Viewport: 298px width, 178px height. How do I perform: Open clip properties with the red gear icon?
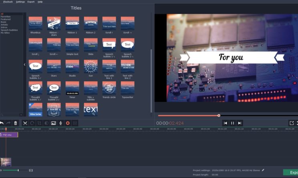click(68, 123)
